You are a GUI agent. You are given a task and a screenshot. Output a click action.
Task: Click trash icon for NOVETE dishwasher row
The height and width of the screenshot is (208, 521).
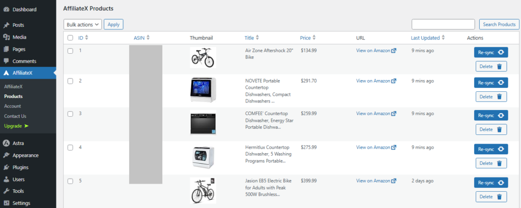(499, 97)
